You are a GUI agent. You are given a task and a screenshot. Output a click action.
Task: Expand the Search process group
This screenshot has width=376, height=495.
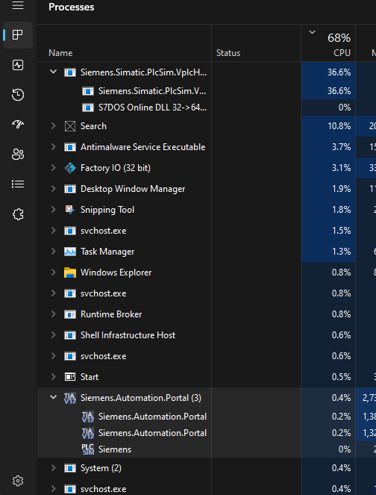(x=53, y=126)
